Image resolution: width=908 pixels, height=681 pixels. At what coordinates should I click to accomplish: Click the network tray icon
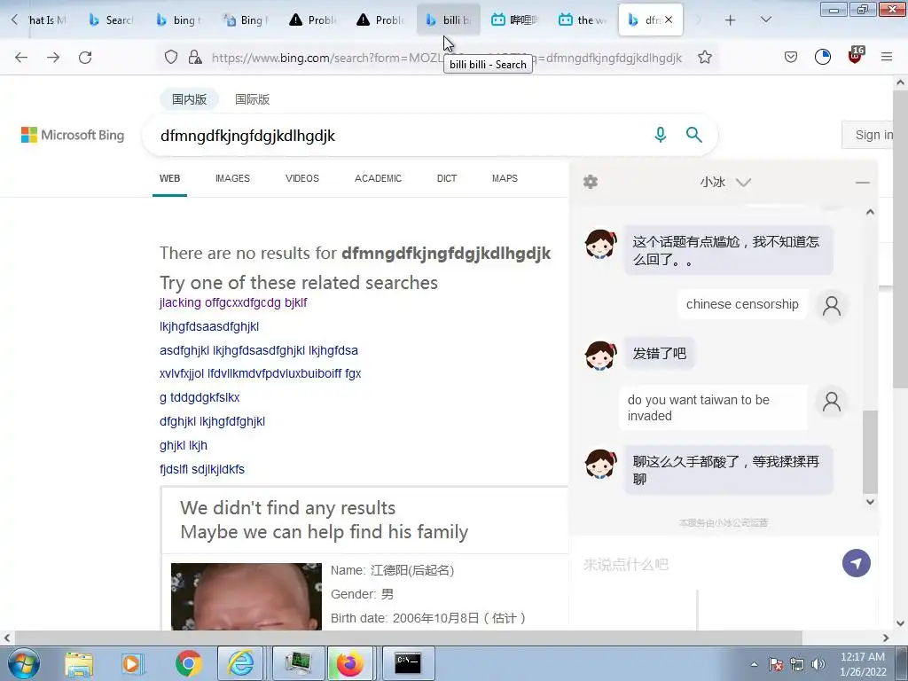797,664
